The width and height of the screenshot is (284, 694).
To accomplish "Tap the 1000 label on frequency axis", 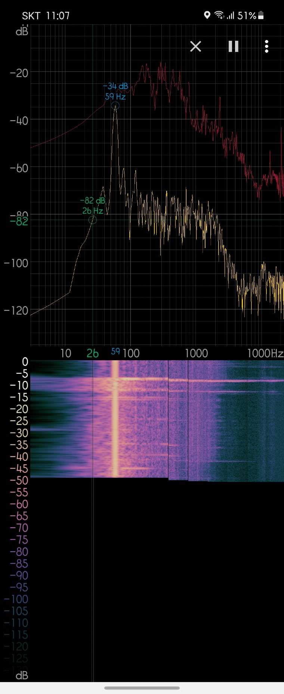I will 197,353.
